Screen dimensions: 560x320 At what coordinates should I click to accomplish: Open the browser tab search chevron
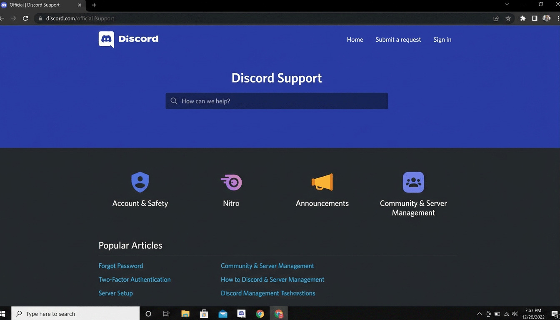507,4
